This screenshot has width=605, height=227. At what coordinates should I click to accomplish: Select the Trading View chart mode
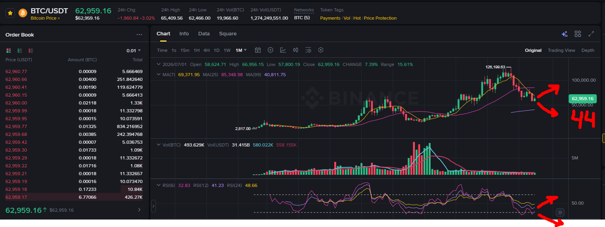click(561, 50)
